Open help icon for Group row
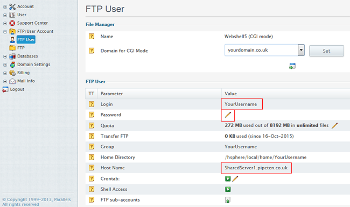350x207 pixels. coord(92,147)
